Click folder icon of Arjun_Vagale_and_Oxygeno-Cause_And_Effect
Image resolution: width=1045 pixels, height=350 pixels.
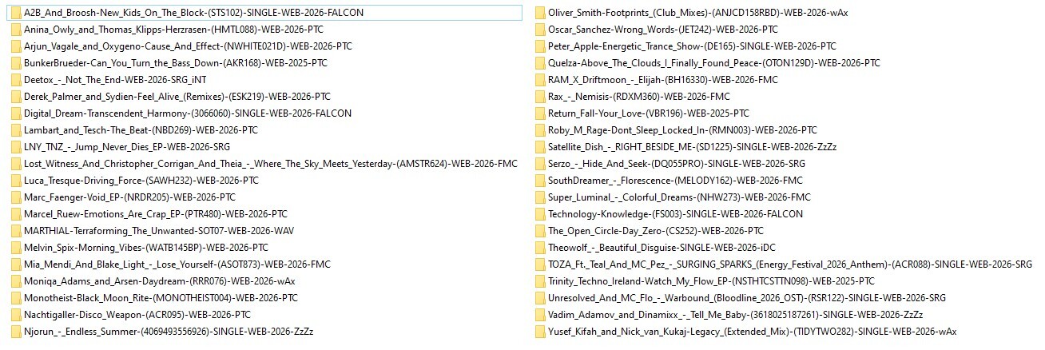click(16, 46)
